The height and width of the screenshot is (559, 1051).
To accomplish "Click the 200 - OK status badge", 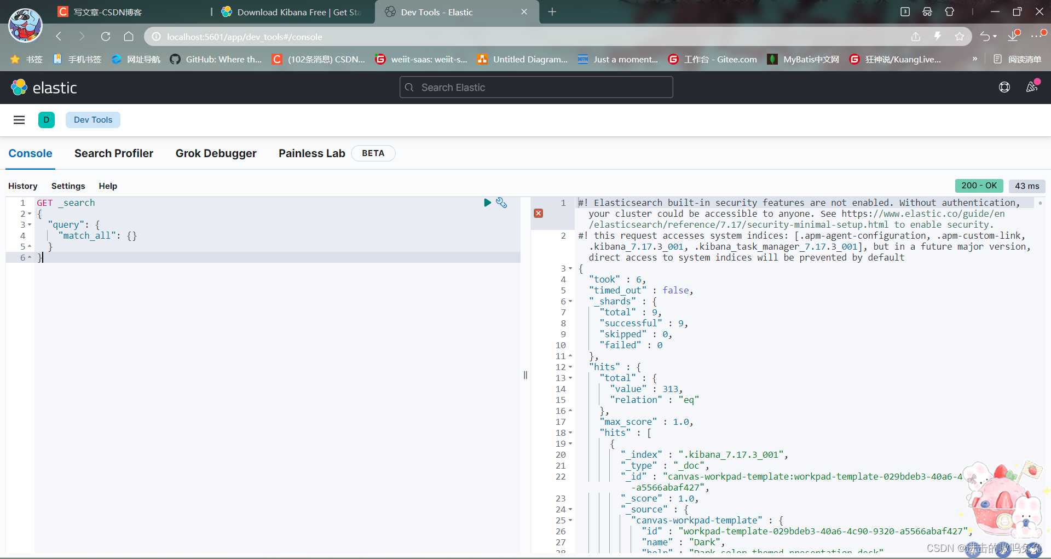I will click(979, 186).
